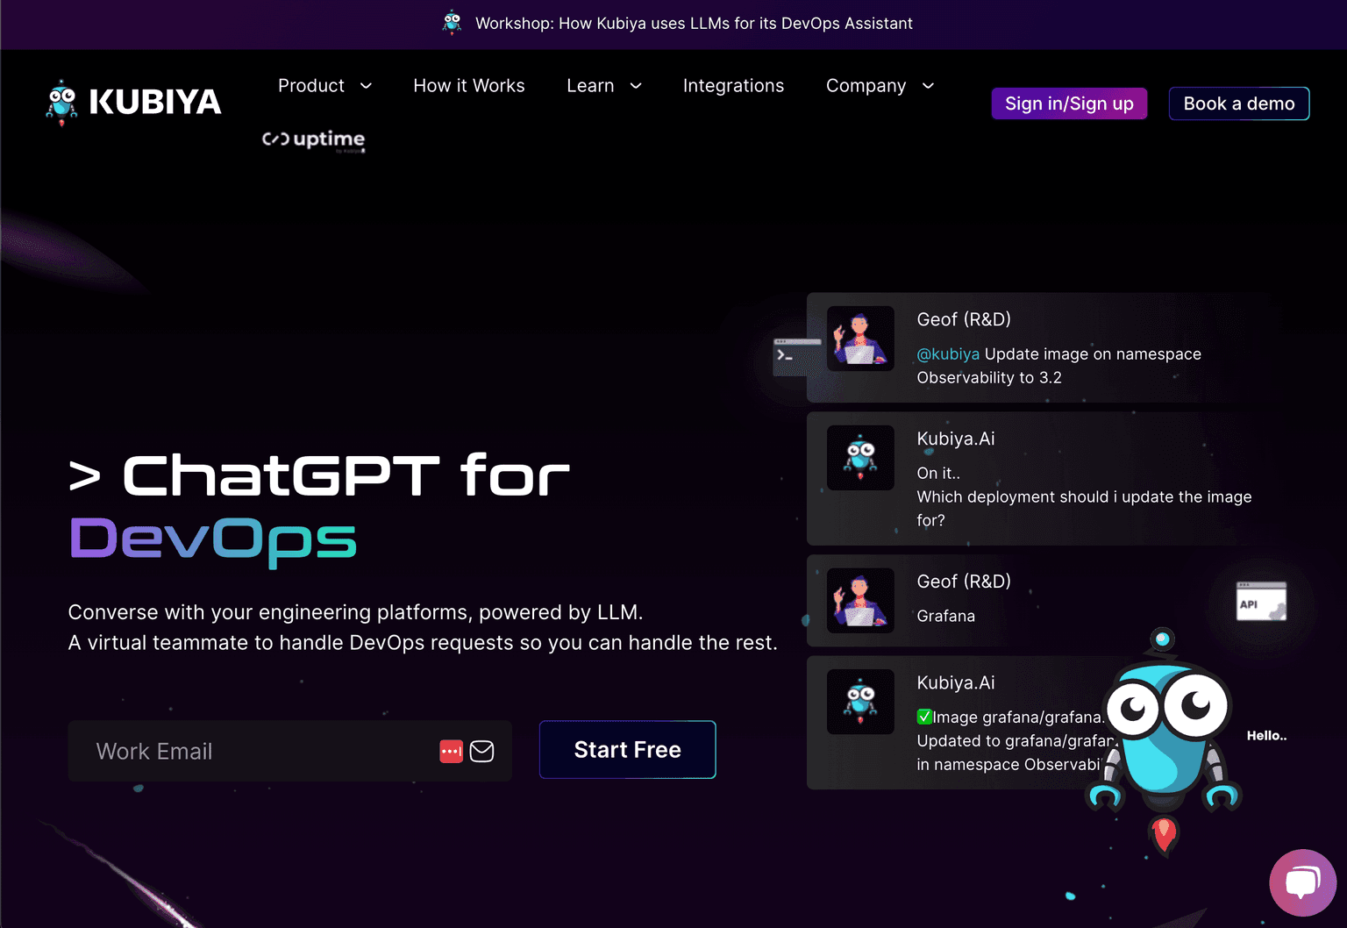Viewport: 1347px width, 928px height.
Task: Click the API window icon
Action: [x=1261, y=601]
